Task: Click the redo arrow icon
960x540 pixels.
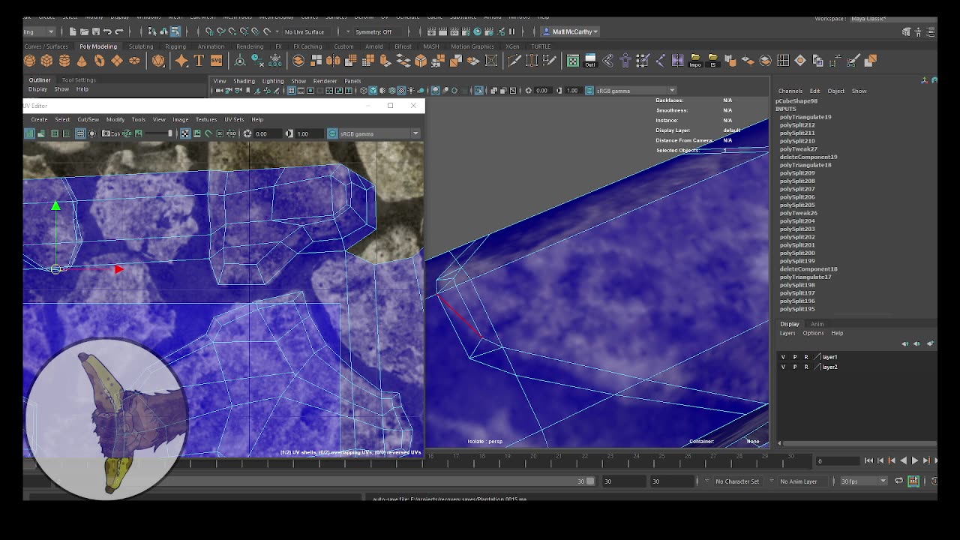Action: click(118, 31)
